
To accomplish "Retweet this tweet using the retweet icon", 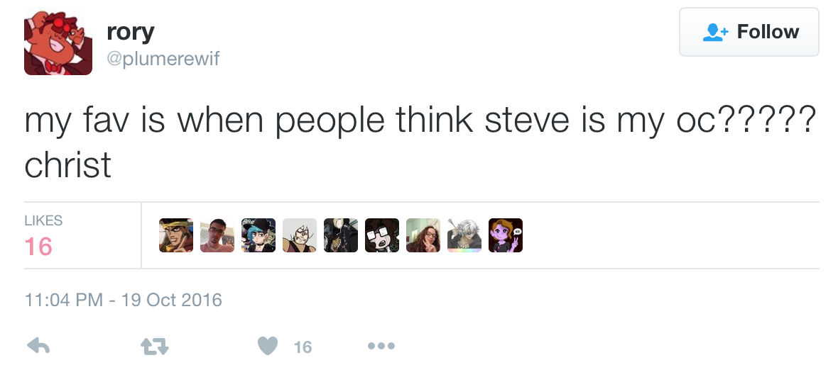I will (x=154, y=346).
